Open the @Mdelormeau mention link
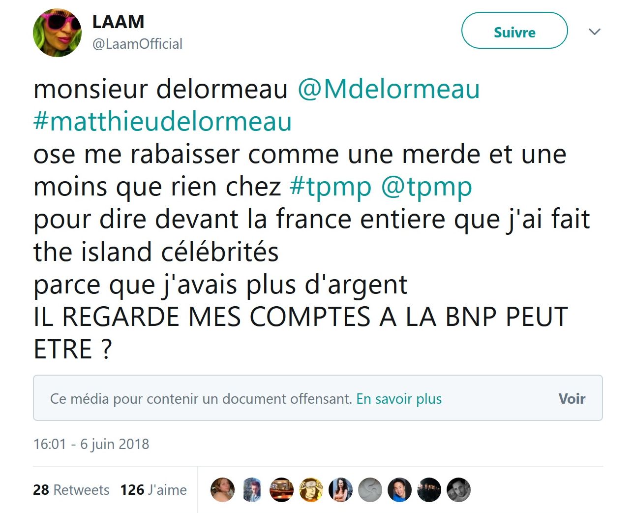The width and height of the screenshot is (634, 513). (389, 89)
